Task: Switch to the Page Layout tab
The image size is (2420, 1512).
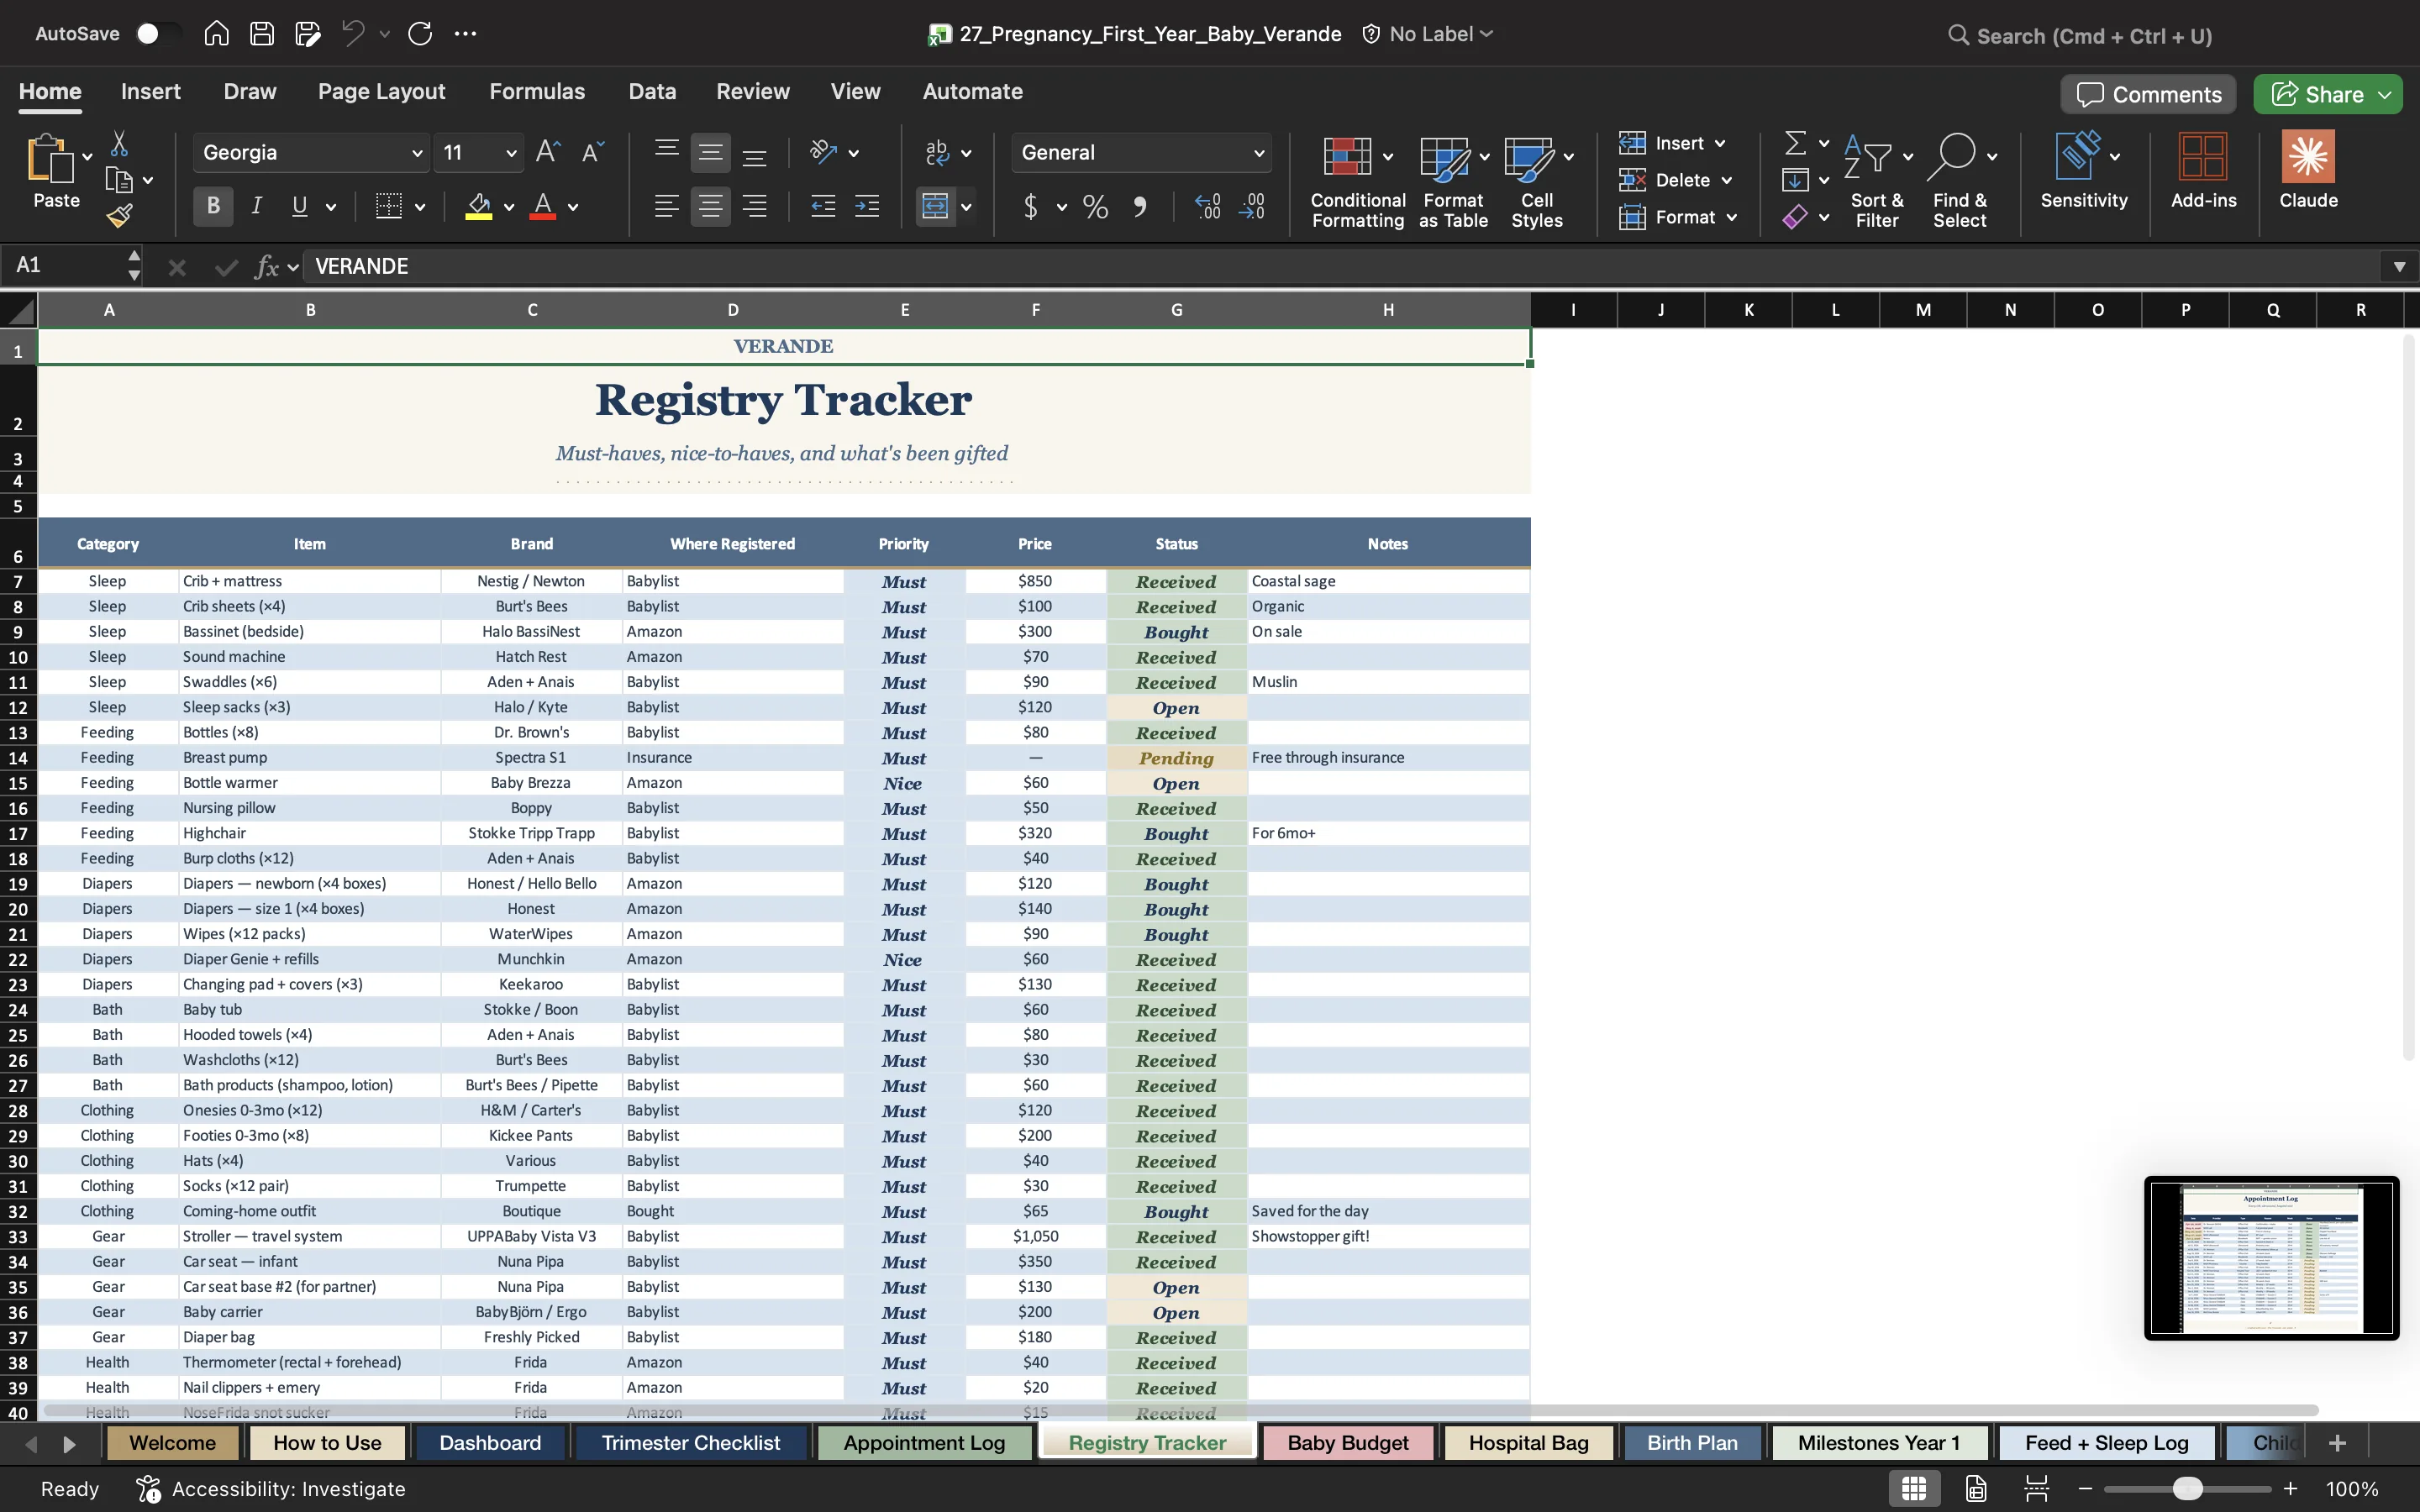Action: point(381,91)
